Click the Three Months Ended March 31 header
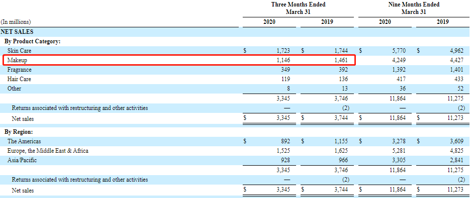The width and height of the screenshot is (472, 198). pyautogui.click(x=298, y=8)
